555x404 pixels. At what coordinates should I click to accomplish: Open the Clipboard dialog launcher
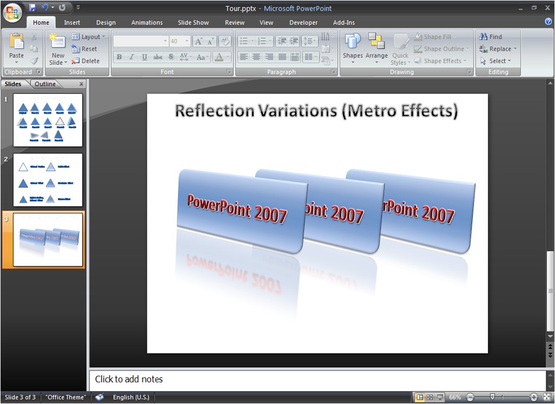pos(38,71)
